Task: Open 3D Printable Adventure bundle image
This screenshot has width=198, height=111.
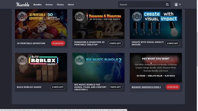Action: tap(41, 24)
